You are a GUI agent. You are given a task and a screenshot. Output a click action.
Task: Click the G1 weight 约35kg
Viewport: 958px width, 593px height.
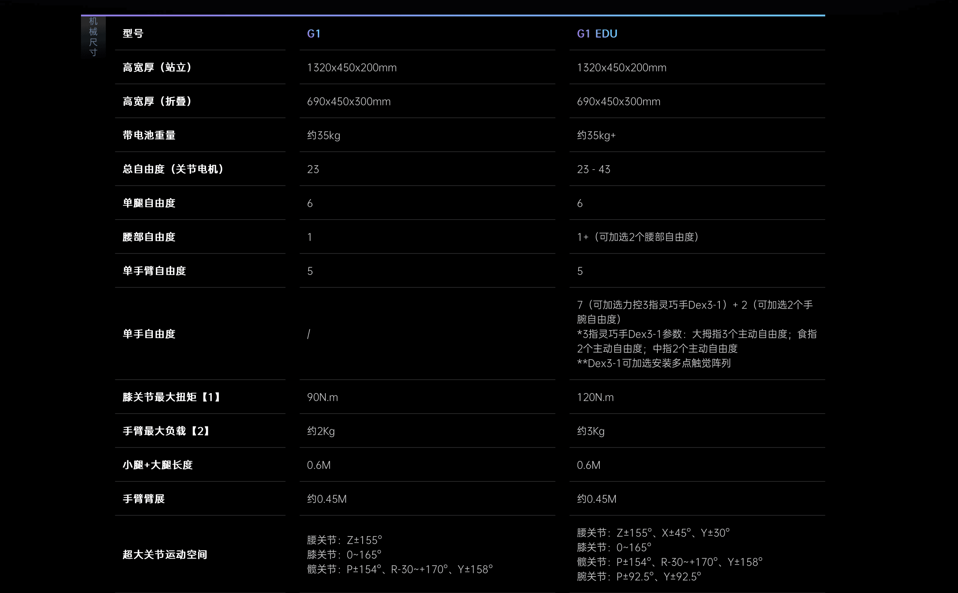pyautogui.click(x=323, y=135)
